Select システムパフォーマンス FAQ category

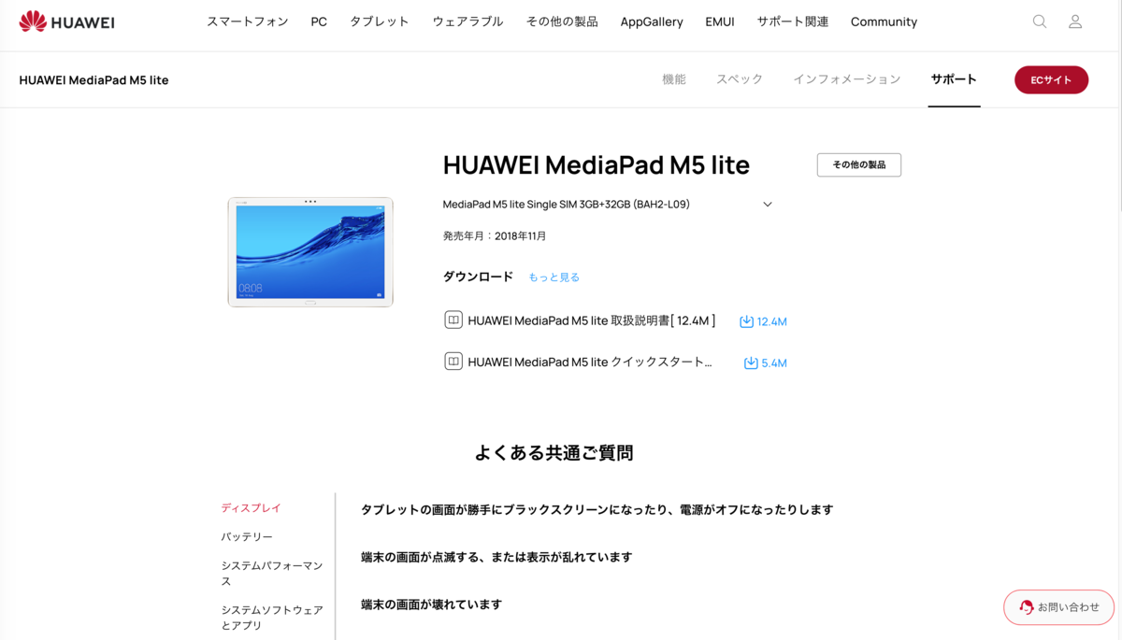[272, 574]
